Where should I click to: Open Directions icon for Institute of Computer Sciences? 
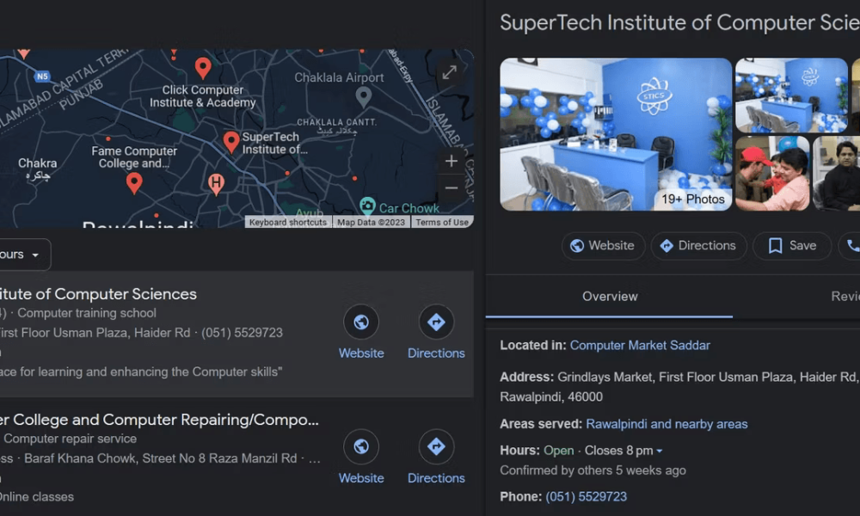[436, 322]
